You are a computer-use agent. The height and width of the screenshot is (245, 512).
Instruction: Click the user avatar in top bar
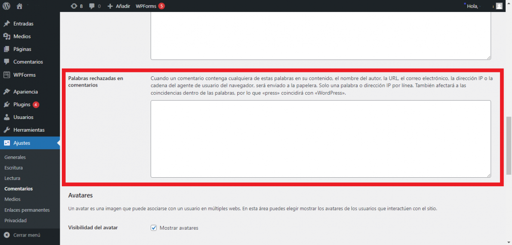499,6
